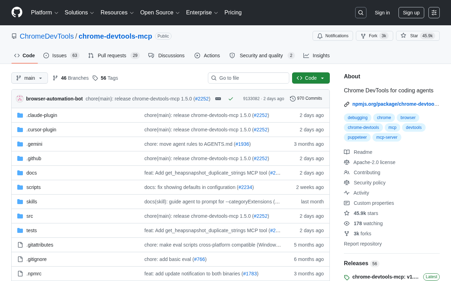
Task: Click the puppeteer topic tag
Action: (x=357, y=137)
